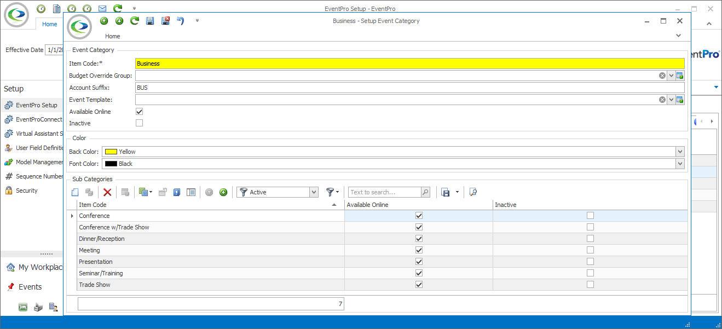The width and height of the screenshot is (722, 329).
Task: Expand the Event Template dropdown arrow
Action: [x=671, y=100]
